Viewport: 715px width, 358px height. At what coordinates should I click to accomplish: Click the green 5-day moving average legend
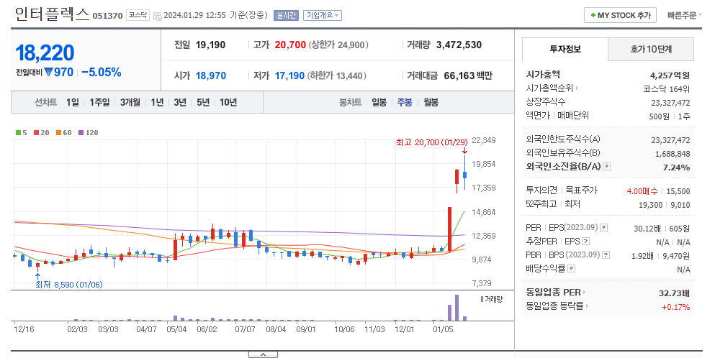22,132
